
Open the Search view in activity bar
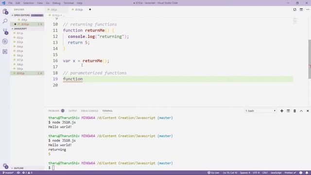(x=5, y=21)
